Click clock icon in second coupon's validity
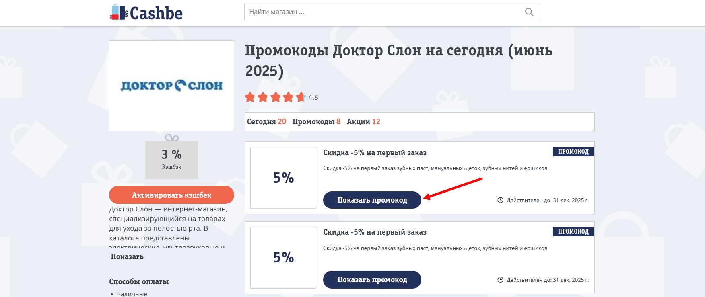Viewport: 705px width, 297px height. [x=500, y=280]
